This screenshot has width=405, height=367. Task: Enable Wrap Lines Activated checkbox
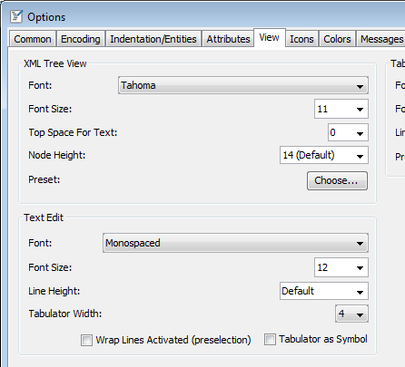[x=86, y=340]
